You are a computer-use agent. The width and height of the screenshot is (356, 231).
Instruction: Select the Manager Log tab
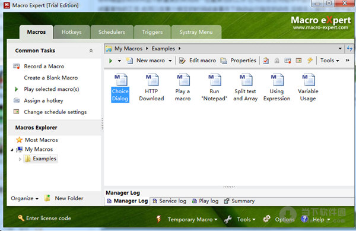[128, 201]
